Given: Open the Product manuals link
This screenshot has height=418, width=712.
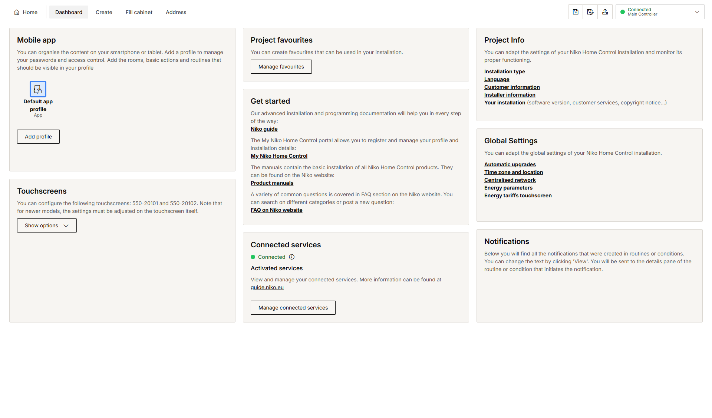Looking at the screenshot, I should tap(272, 183).
